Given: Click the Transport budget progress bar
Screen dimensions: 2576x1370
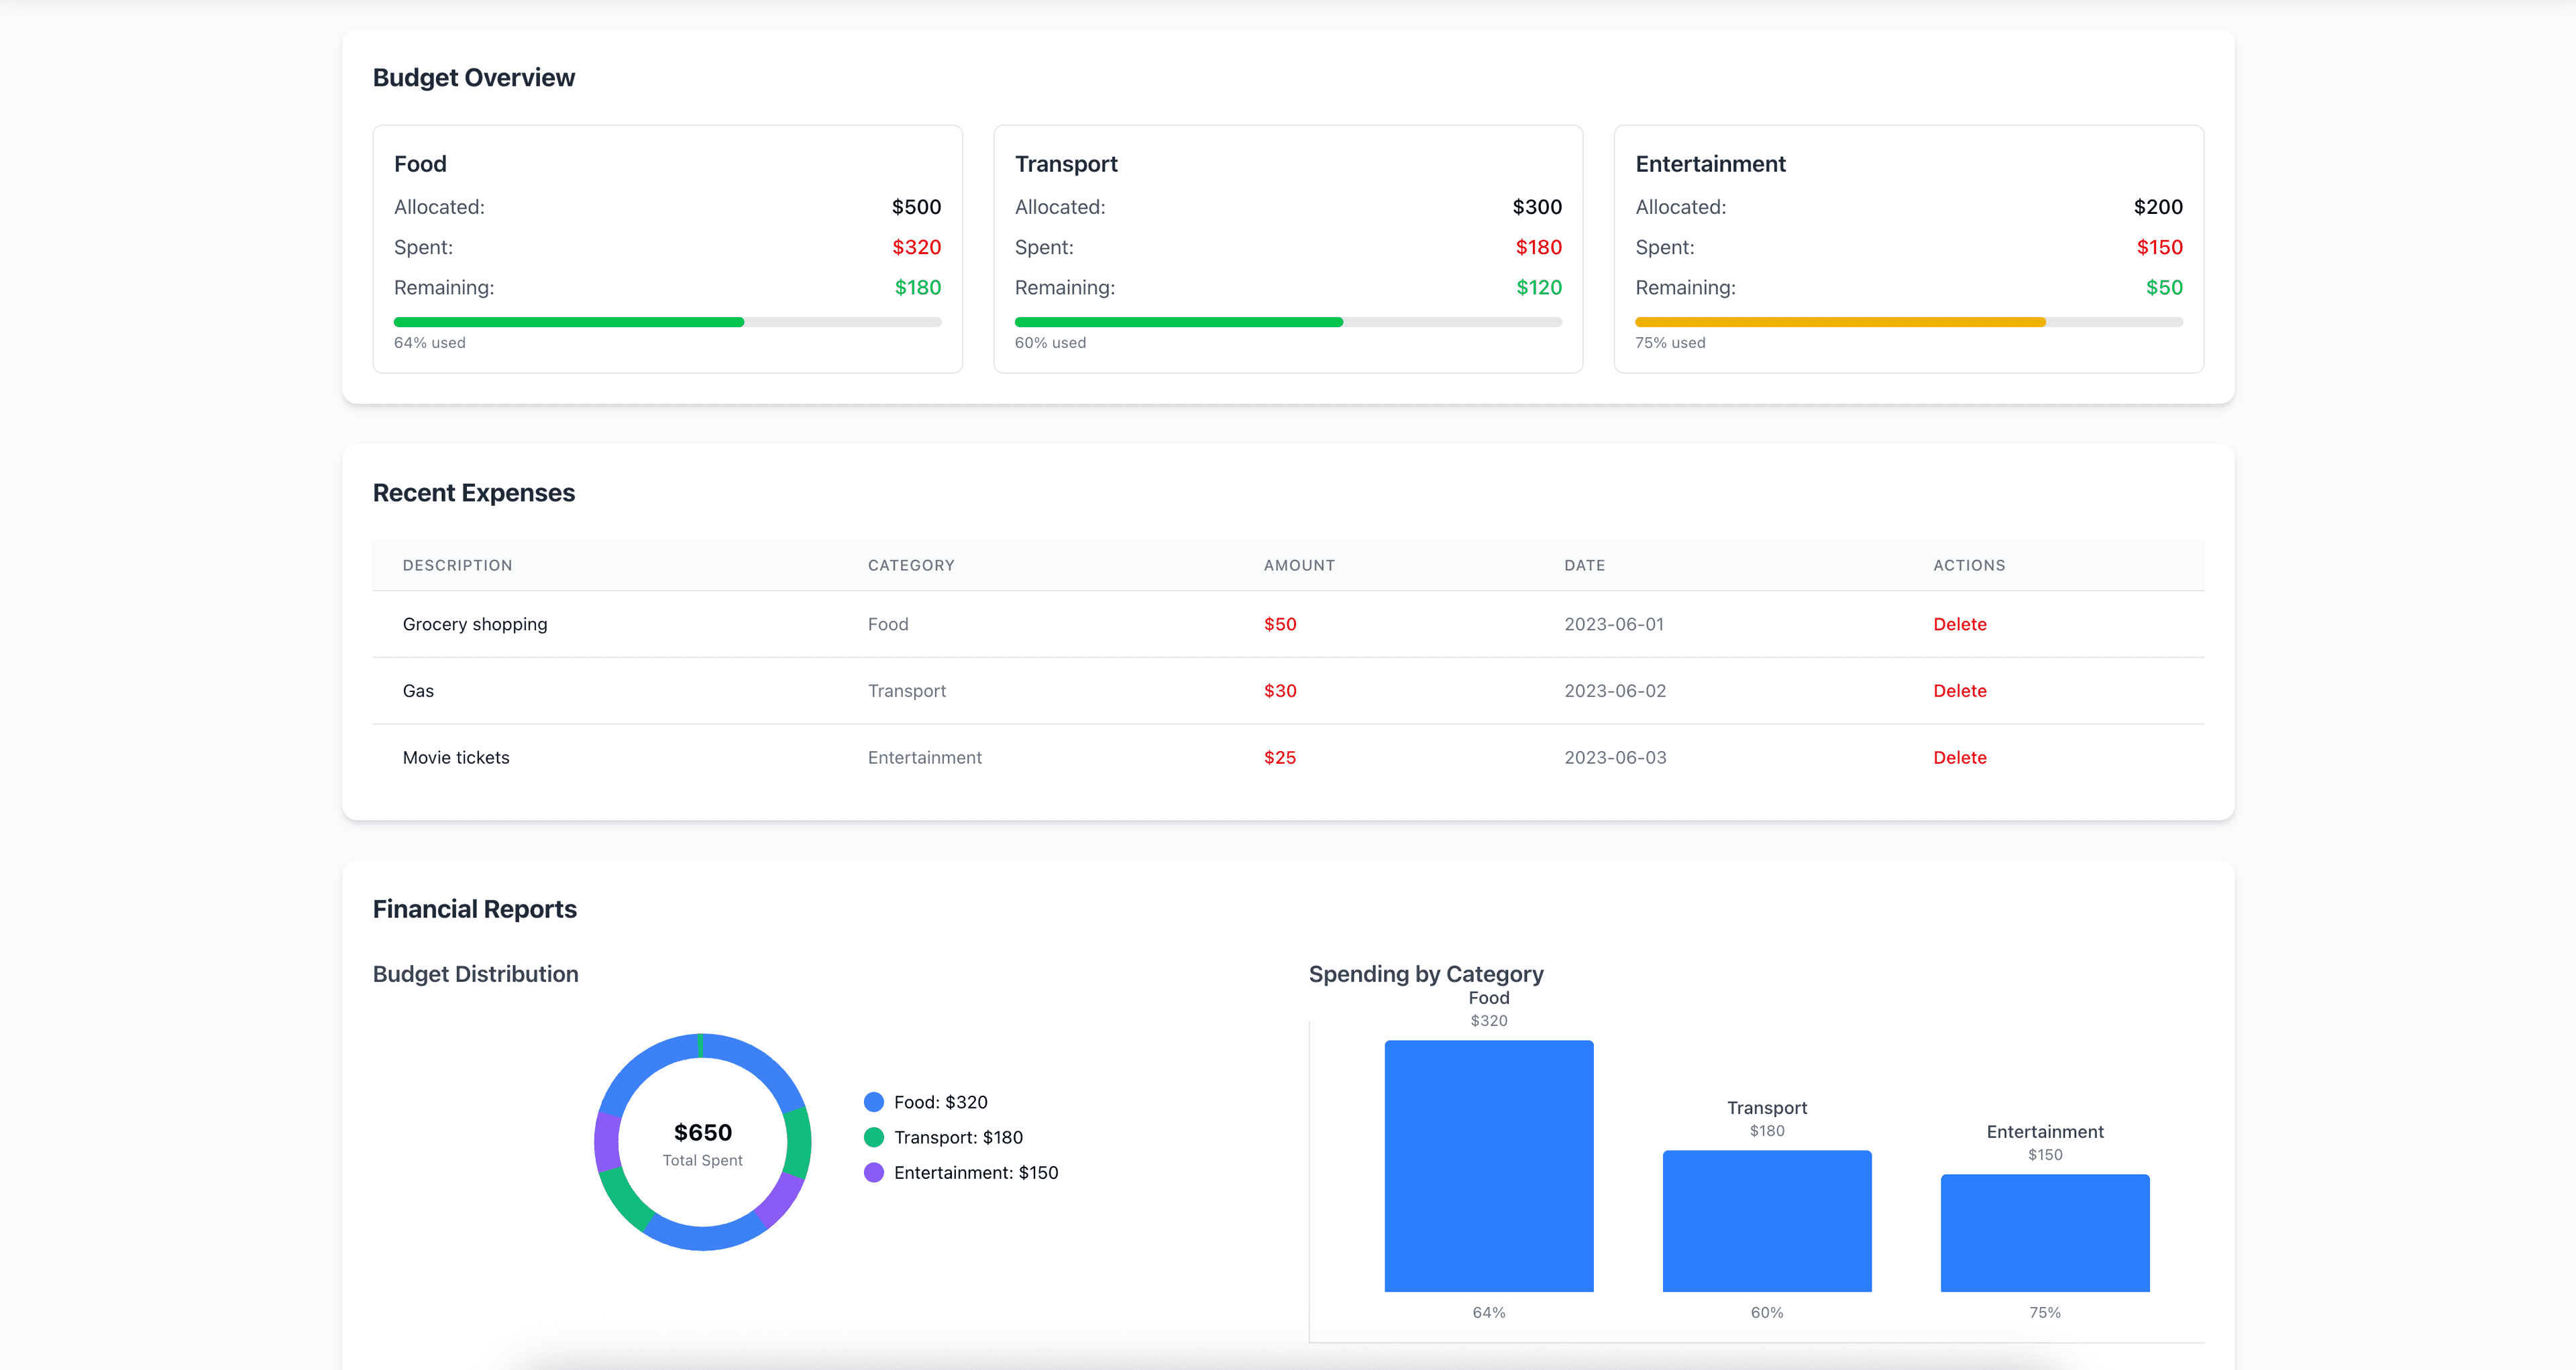Looking at the screenshot, I should (1287, 322).
